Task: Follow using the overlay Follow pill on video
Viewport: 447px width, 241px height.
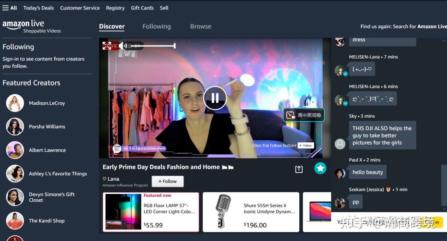Action: click(x=306, y=145)
